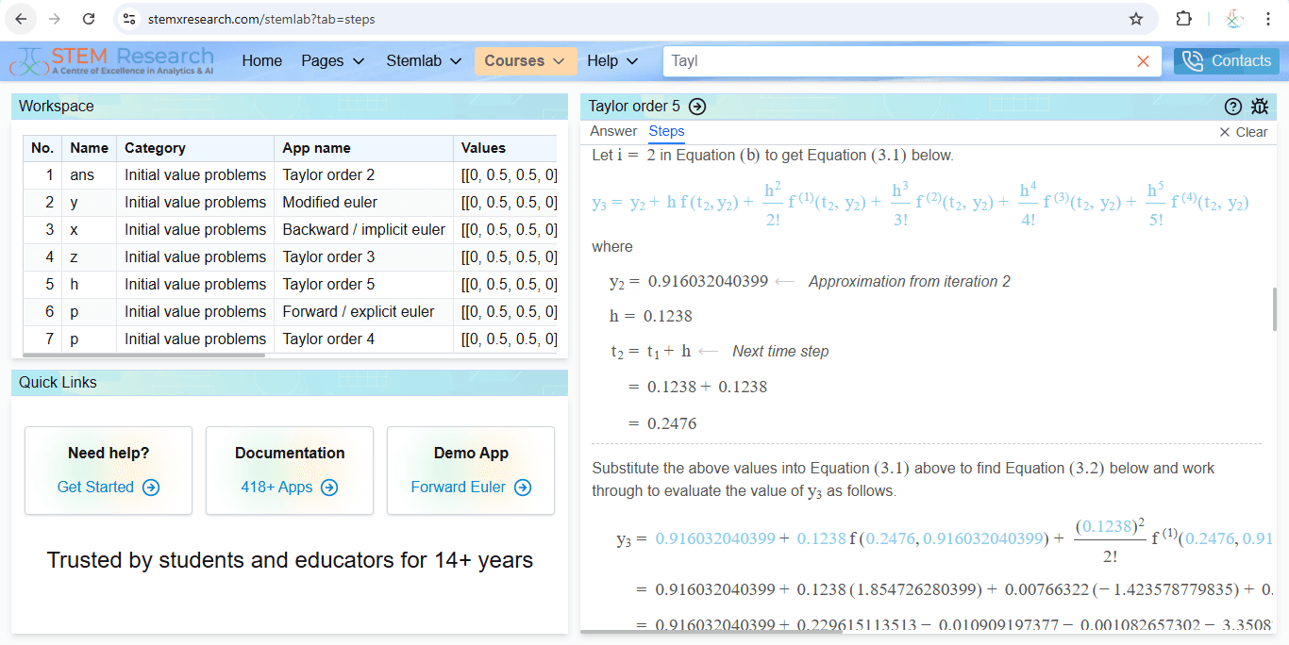1289x645 pixels.
Task: Expand the Help dropdown
Action: click(611, 60)
